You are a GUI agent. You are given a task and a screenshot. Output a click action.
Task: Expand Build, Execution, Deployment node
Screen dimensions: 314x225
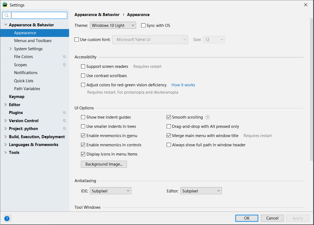6,137
